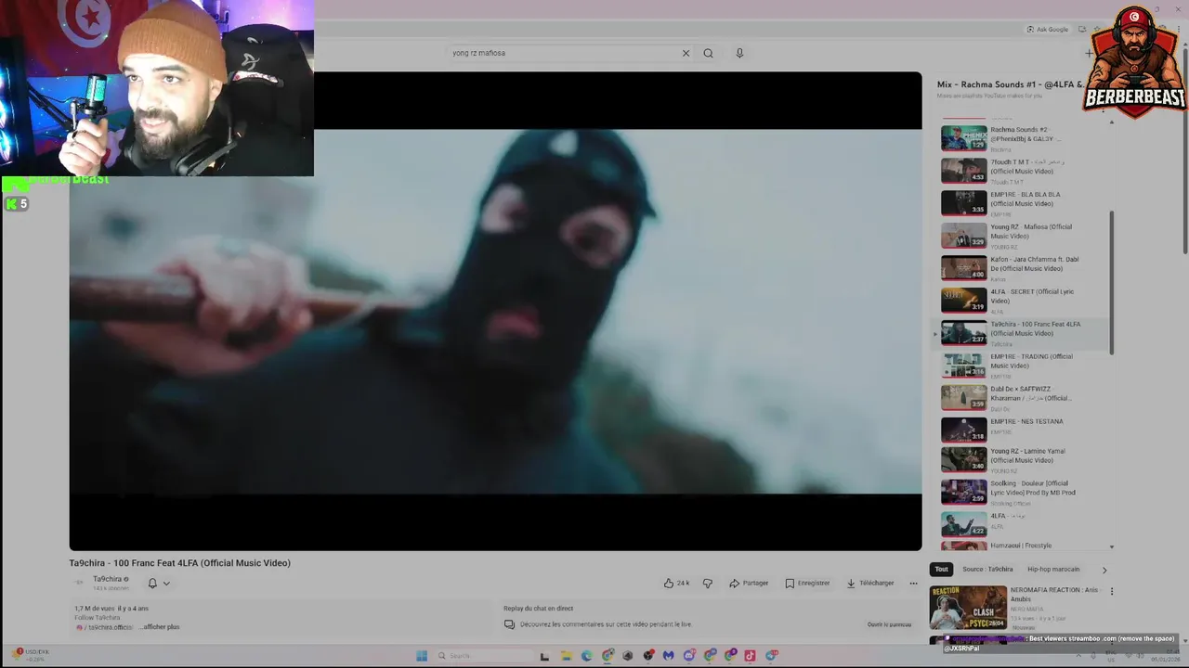Click the Mix - Rachma Sounds #1 title
The height and width of the screenshot is (668, 1189).
tap(1011, 84)
